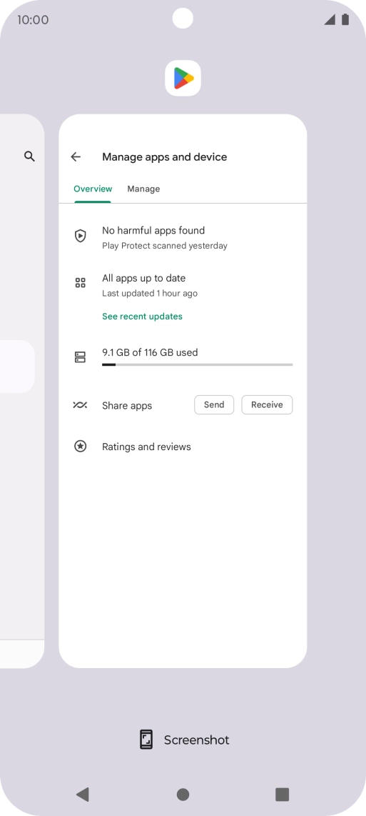Tap the storage usage progress bar
Viewport: 366px width, 816px height.
(198, 365)
